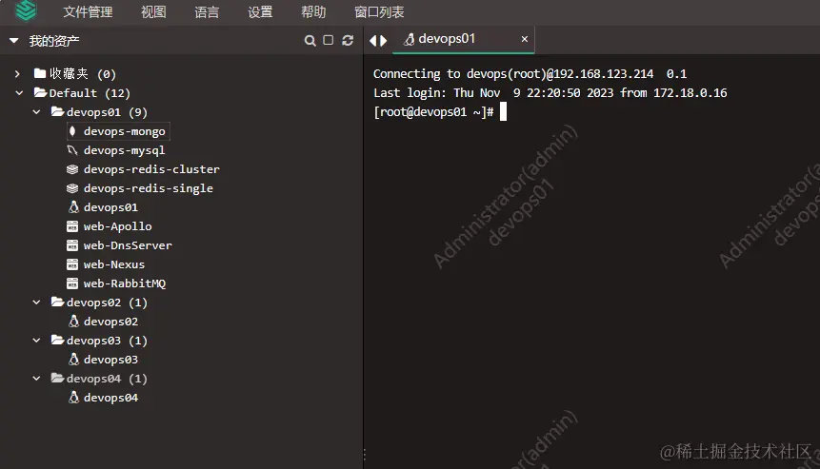The image size is (820, 469).
Task: Collapse the devops04 (1) group chevron
Action: [36, 379]
